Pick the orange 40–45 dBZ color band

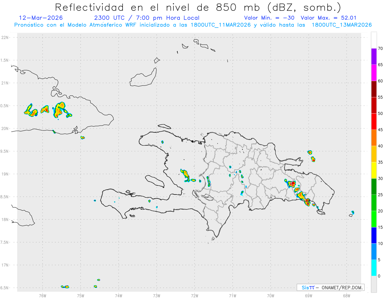pos(374,138)
